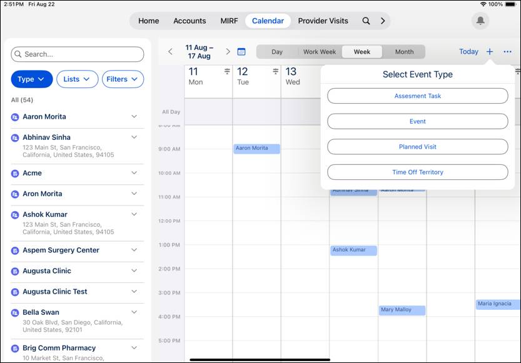Open the search icon in top navigation
The height and width of the screenshot is (363, 521).
(x=366, y=21)
